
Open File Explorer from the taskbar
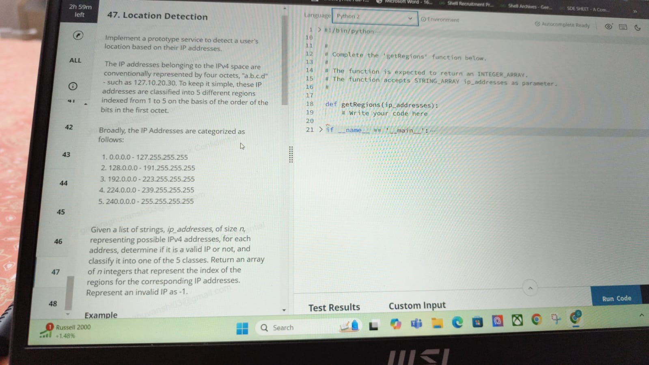coord(437,323)
